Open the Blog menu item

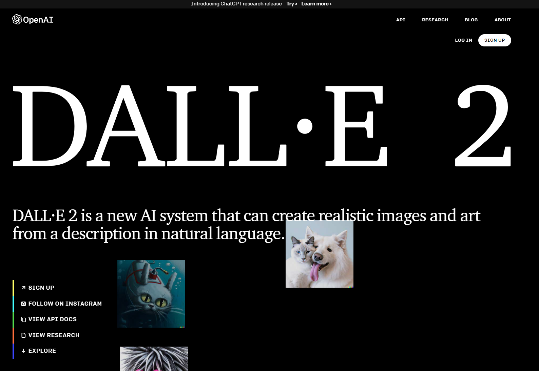point(471,20)
